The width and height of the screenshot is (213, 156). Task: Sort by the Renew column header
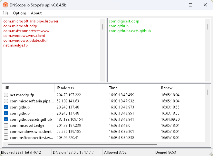coord(182,88)
